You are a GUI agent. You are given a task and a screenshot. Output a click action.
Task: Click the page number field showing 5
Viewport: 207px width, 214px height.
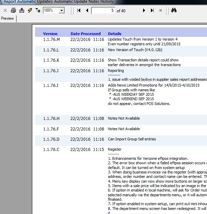(x=103, y=11)
